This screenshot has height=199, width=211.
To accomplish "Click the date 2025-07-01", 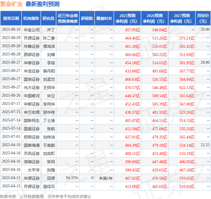I will [11, 136].
